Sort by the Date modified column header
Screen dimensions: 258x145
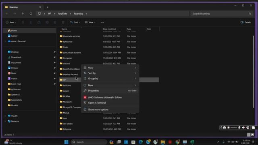(x=114, y=29)
